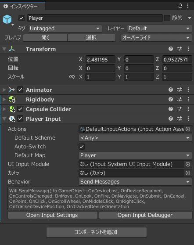Open Capsule Collider help icon
The height and width of the screenshot is (245, 194).
(x=171, y=109)
